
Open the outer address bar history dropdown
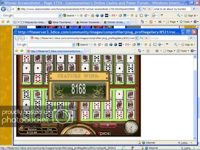139,9
